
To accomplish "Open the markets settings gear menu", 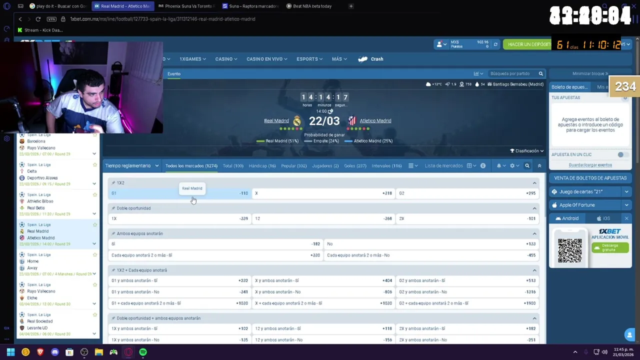I will tap(513, 165).
